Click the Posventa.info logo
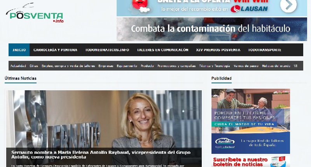This screenshot has height=167, width=311. point(35,14)
